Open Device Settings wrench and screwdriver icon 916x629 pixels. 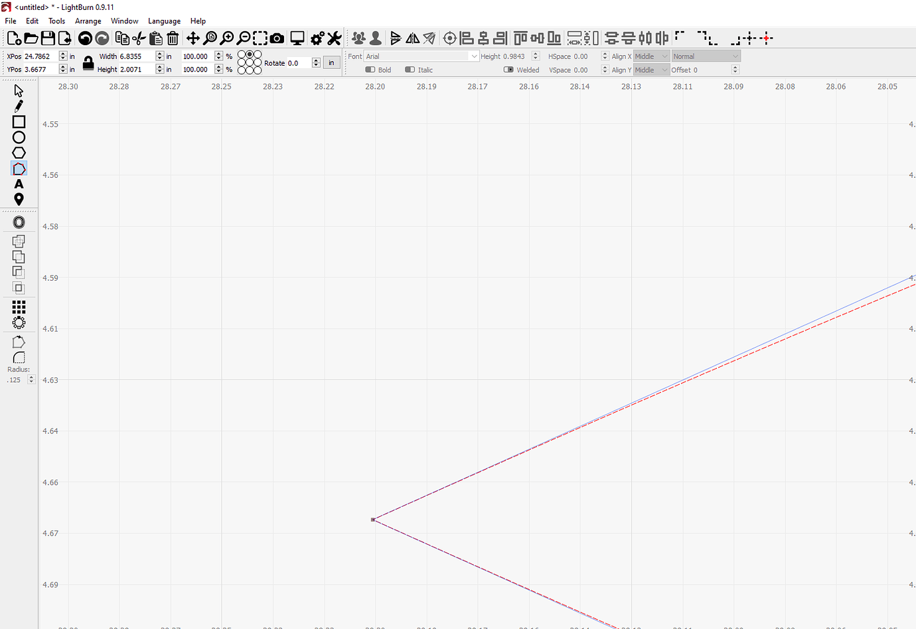tap(335, 38)
